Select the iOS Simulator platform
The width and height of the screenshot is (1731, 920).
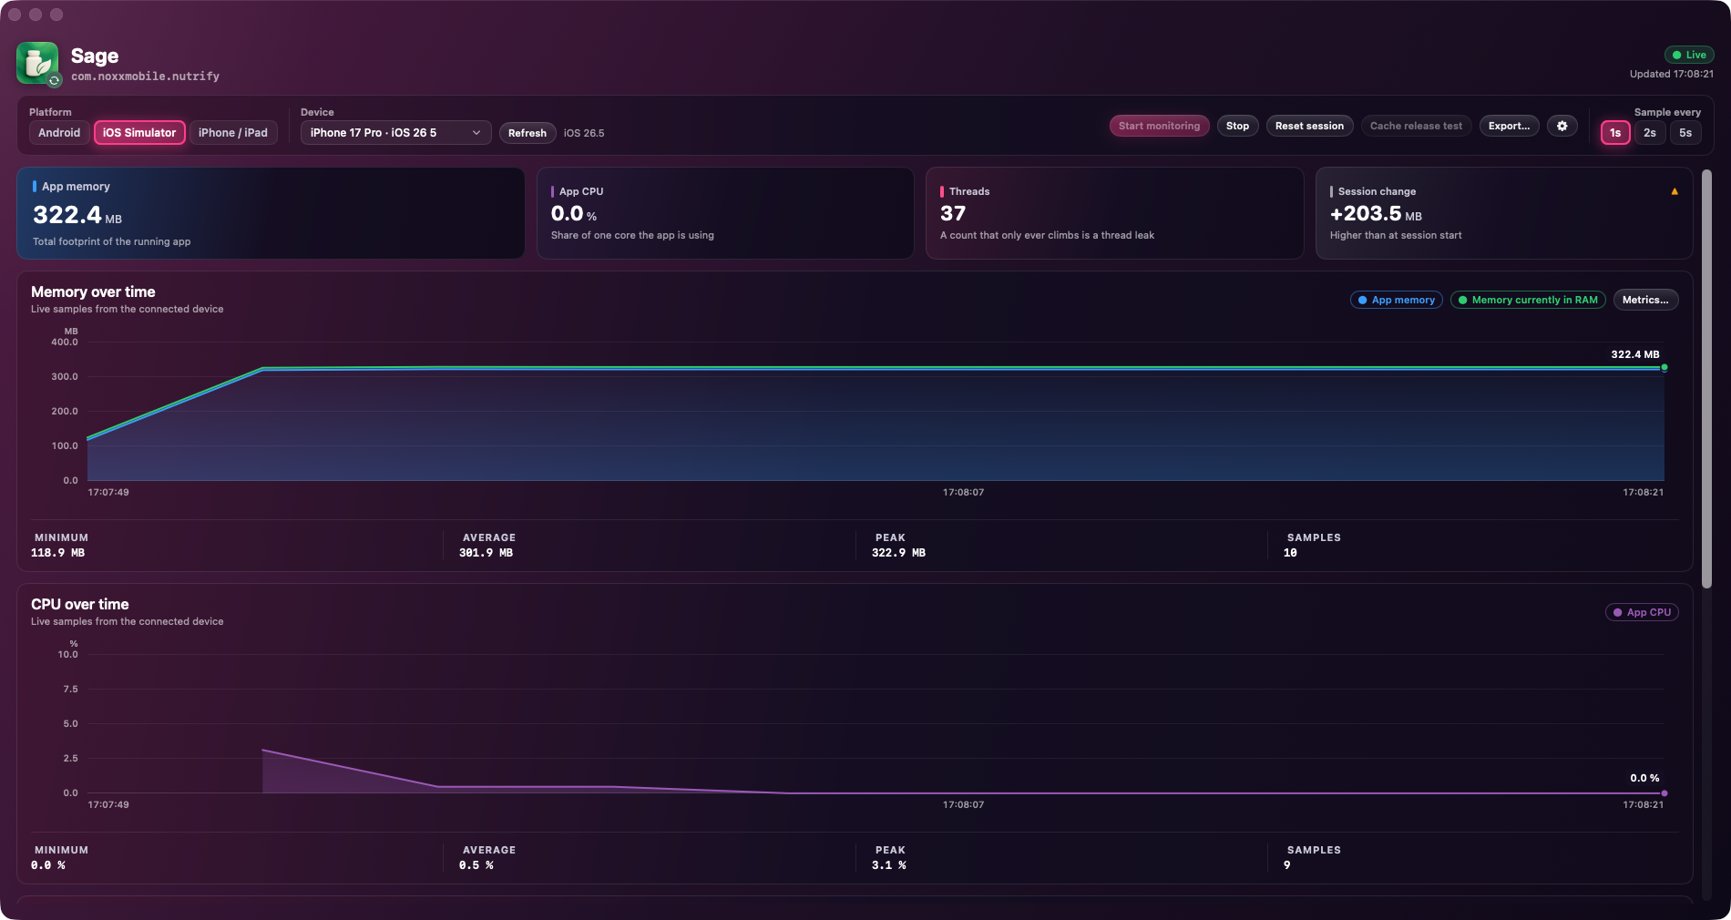(139, 133)
